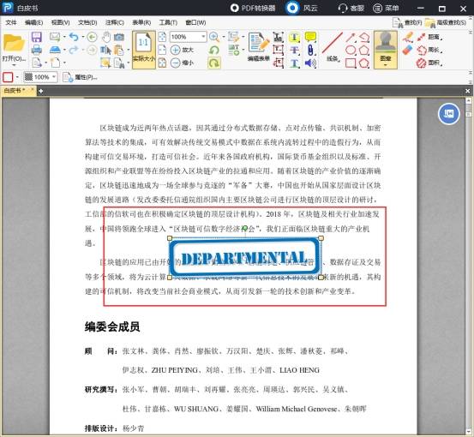Select the Arrow drawing tool

point(351,37)
